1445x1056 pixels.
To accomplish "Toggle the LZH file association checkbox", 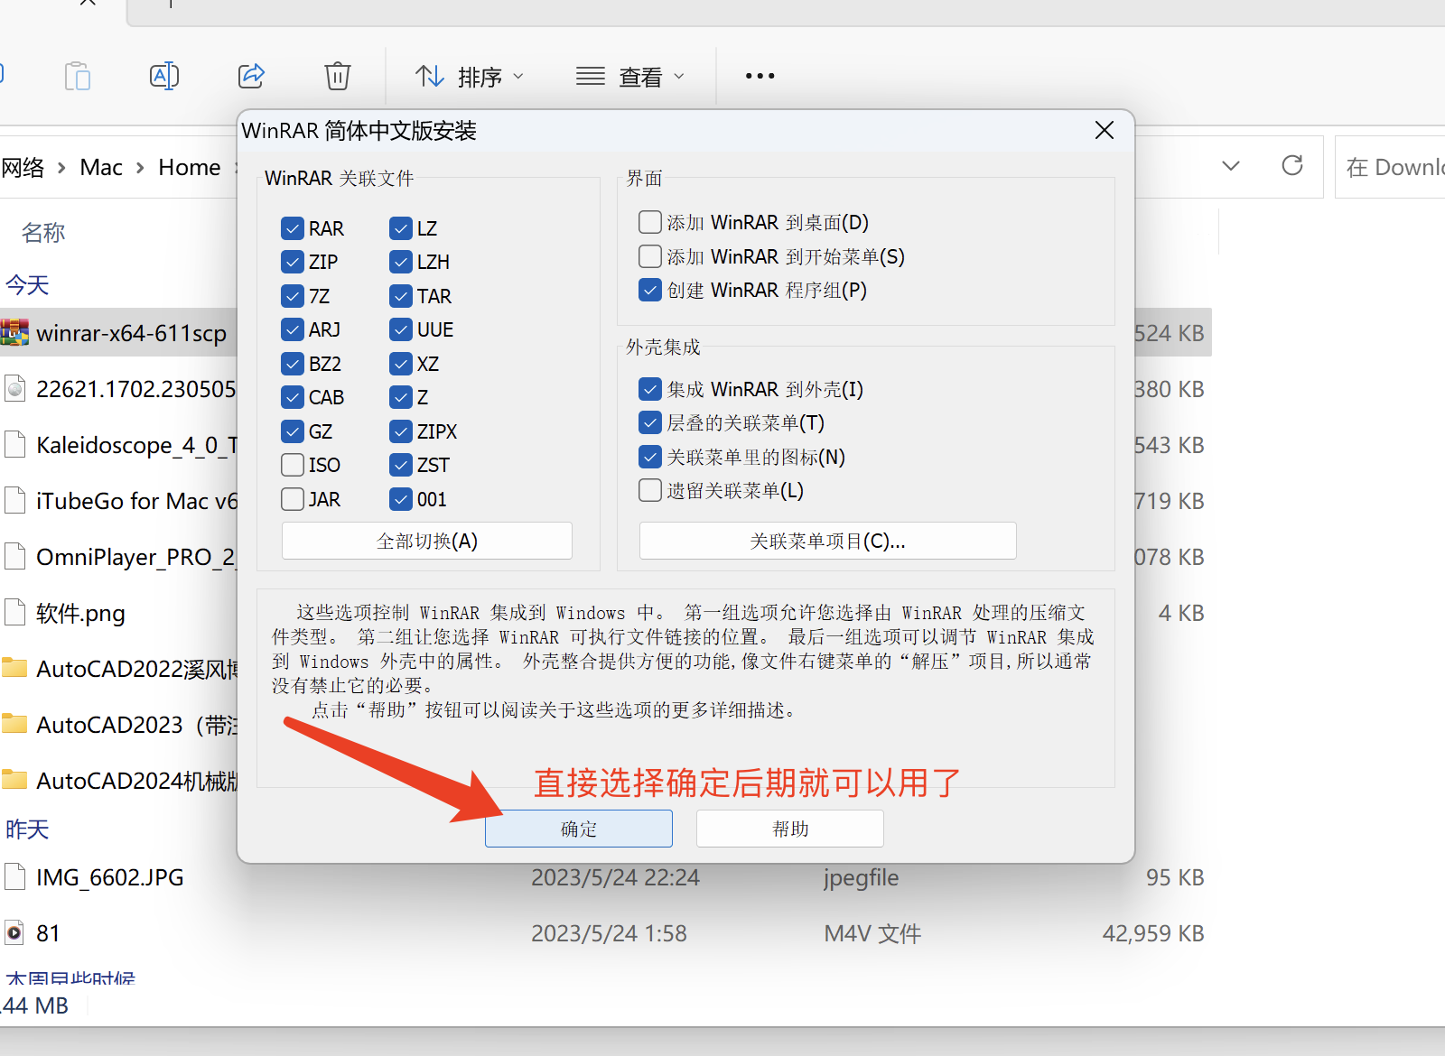I will [x=401, y=262].
